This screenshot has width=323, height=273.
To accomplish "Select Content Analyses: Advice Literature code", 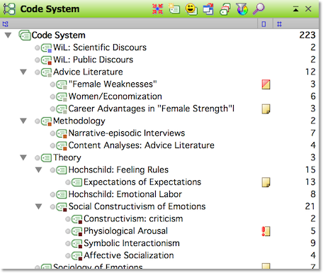I will point(142,145).
